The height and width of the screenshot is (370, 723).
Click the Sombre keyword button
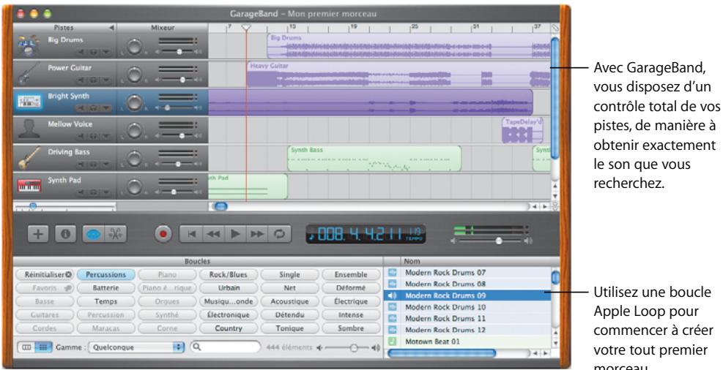pyautogui.click(x=351, y=328)
